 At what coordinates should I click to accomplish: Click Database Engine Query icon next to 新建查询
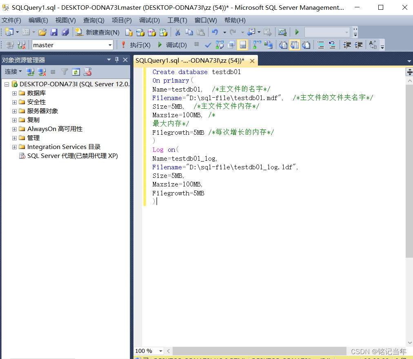click(x=129, y=32)
